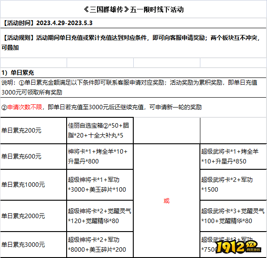
Task: Click reward cell 神将卡*1+烤全羊*10+升星丹*800
Action: coord(100,156)
